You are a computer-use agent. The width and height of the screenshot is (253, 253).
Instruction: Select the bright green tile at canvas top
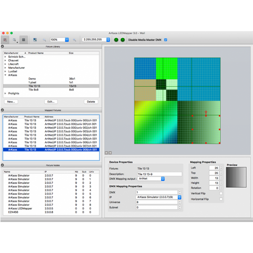[x=167, y=68]
